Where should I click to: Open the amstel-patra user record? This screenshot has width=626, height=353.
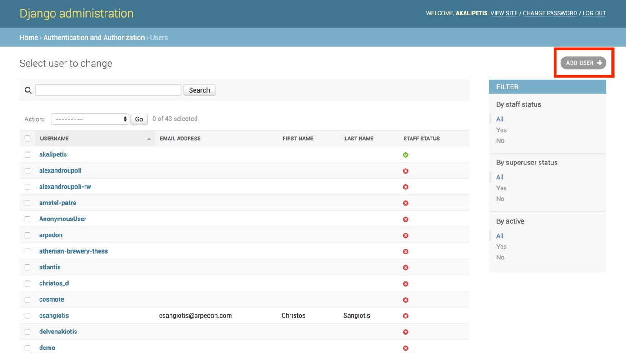[x=58, y=203]
